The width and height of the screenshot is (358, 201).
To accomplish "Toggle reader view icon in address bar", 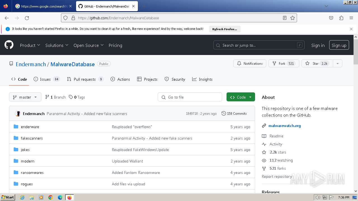I will pos(285,18).
